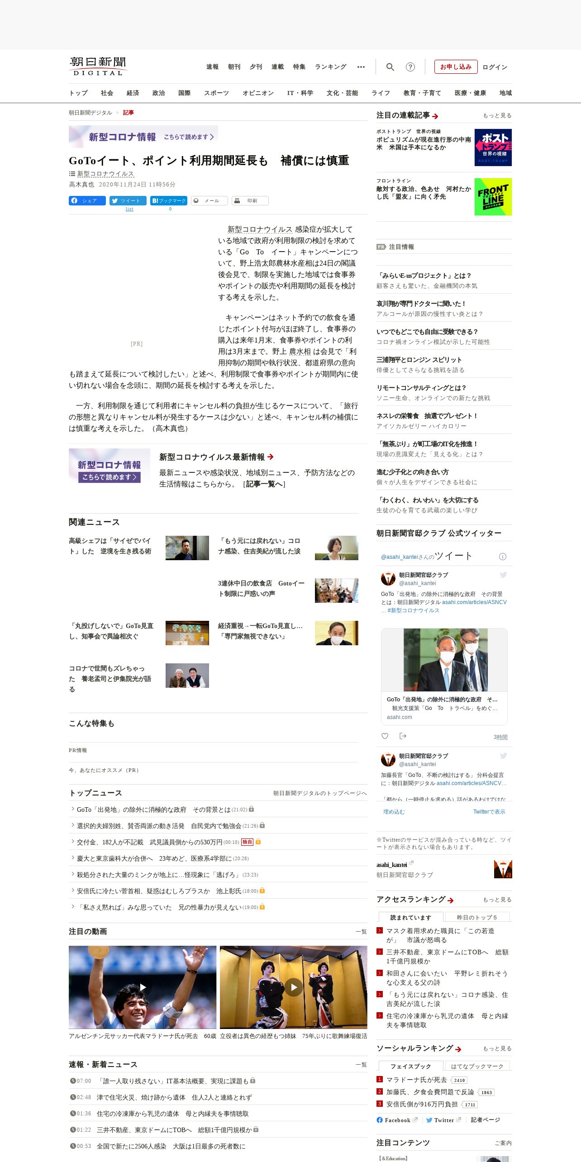Viewport: 581px width, 1162px height.
Task: Open social ranking マラドーナ氏が死去
Action: click(x=416, y=1080)
